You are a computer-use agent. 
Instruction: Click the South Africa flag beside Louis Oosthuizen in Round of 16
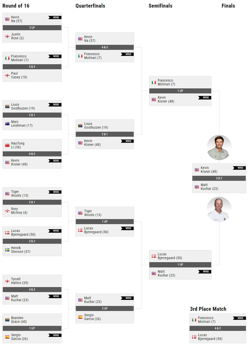tap(7, 107)
